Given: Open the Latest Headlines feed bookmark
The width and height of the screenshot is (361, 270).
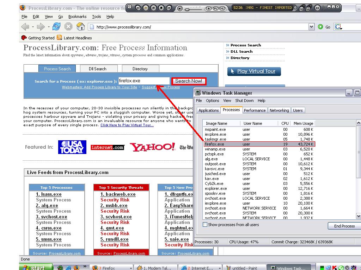Looking at the screenshot, I should pyautogui.click(x=74, y=38).
